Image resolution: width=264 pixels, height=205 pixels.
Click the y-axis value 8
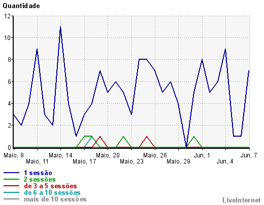tap(9, 60)
